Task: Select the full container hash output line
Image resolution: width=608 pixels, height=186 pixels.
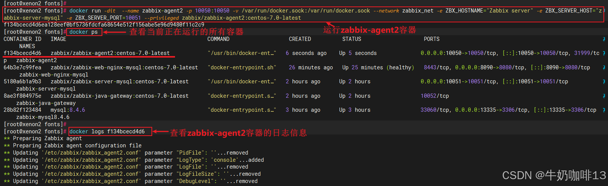Action: click(104, 25)
